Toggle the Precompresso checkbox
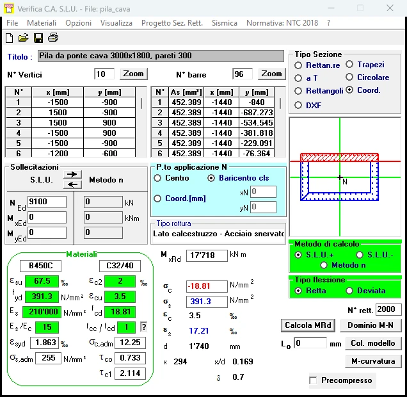 (313, 380)
